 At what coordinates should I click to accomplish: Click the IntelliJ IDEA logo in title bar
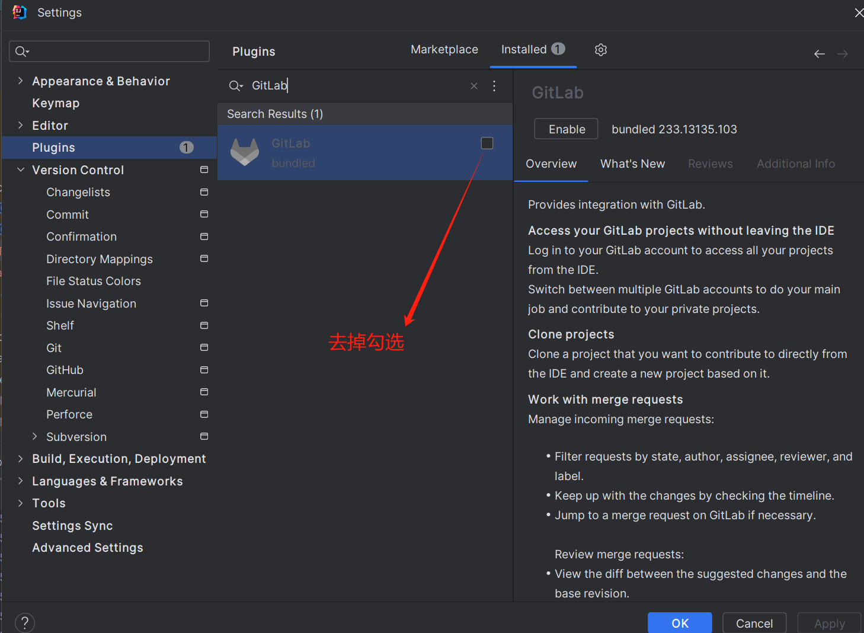(20, 12)
